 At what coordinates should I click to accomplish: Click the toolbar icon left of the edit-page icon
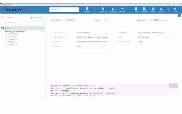(x=144, y=9)
